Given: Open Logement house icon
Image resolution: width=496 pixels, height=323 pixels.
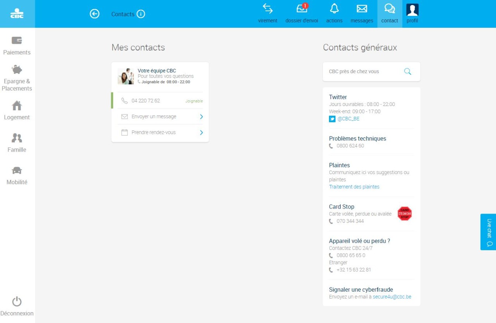Looking at the screenshot, I should click(x=17, y=105).
